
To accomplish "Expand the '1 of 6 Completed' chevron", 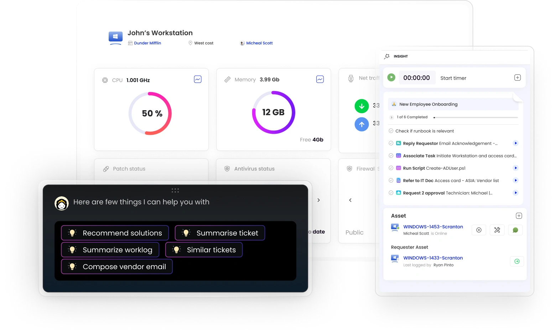I will (392, 117).
